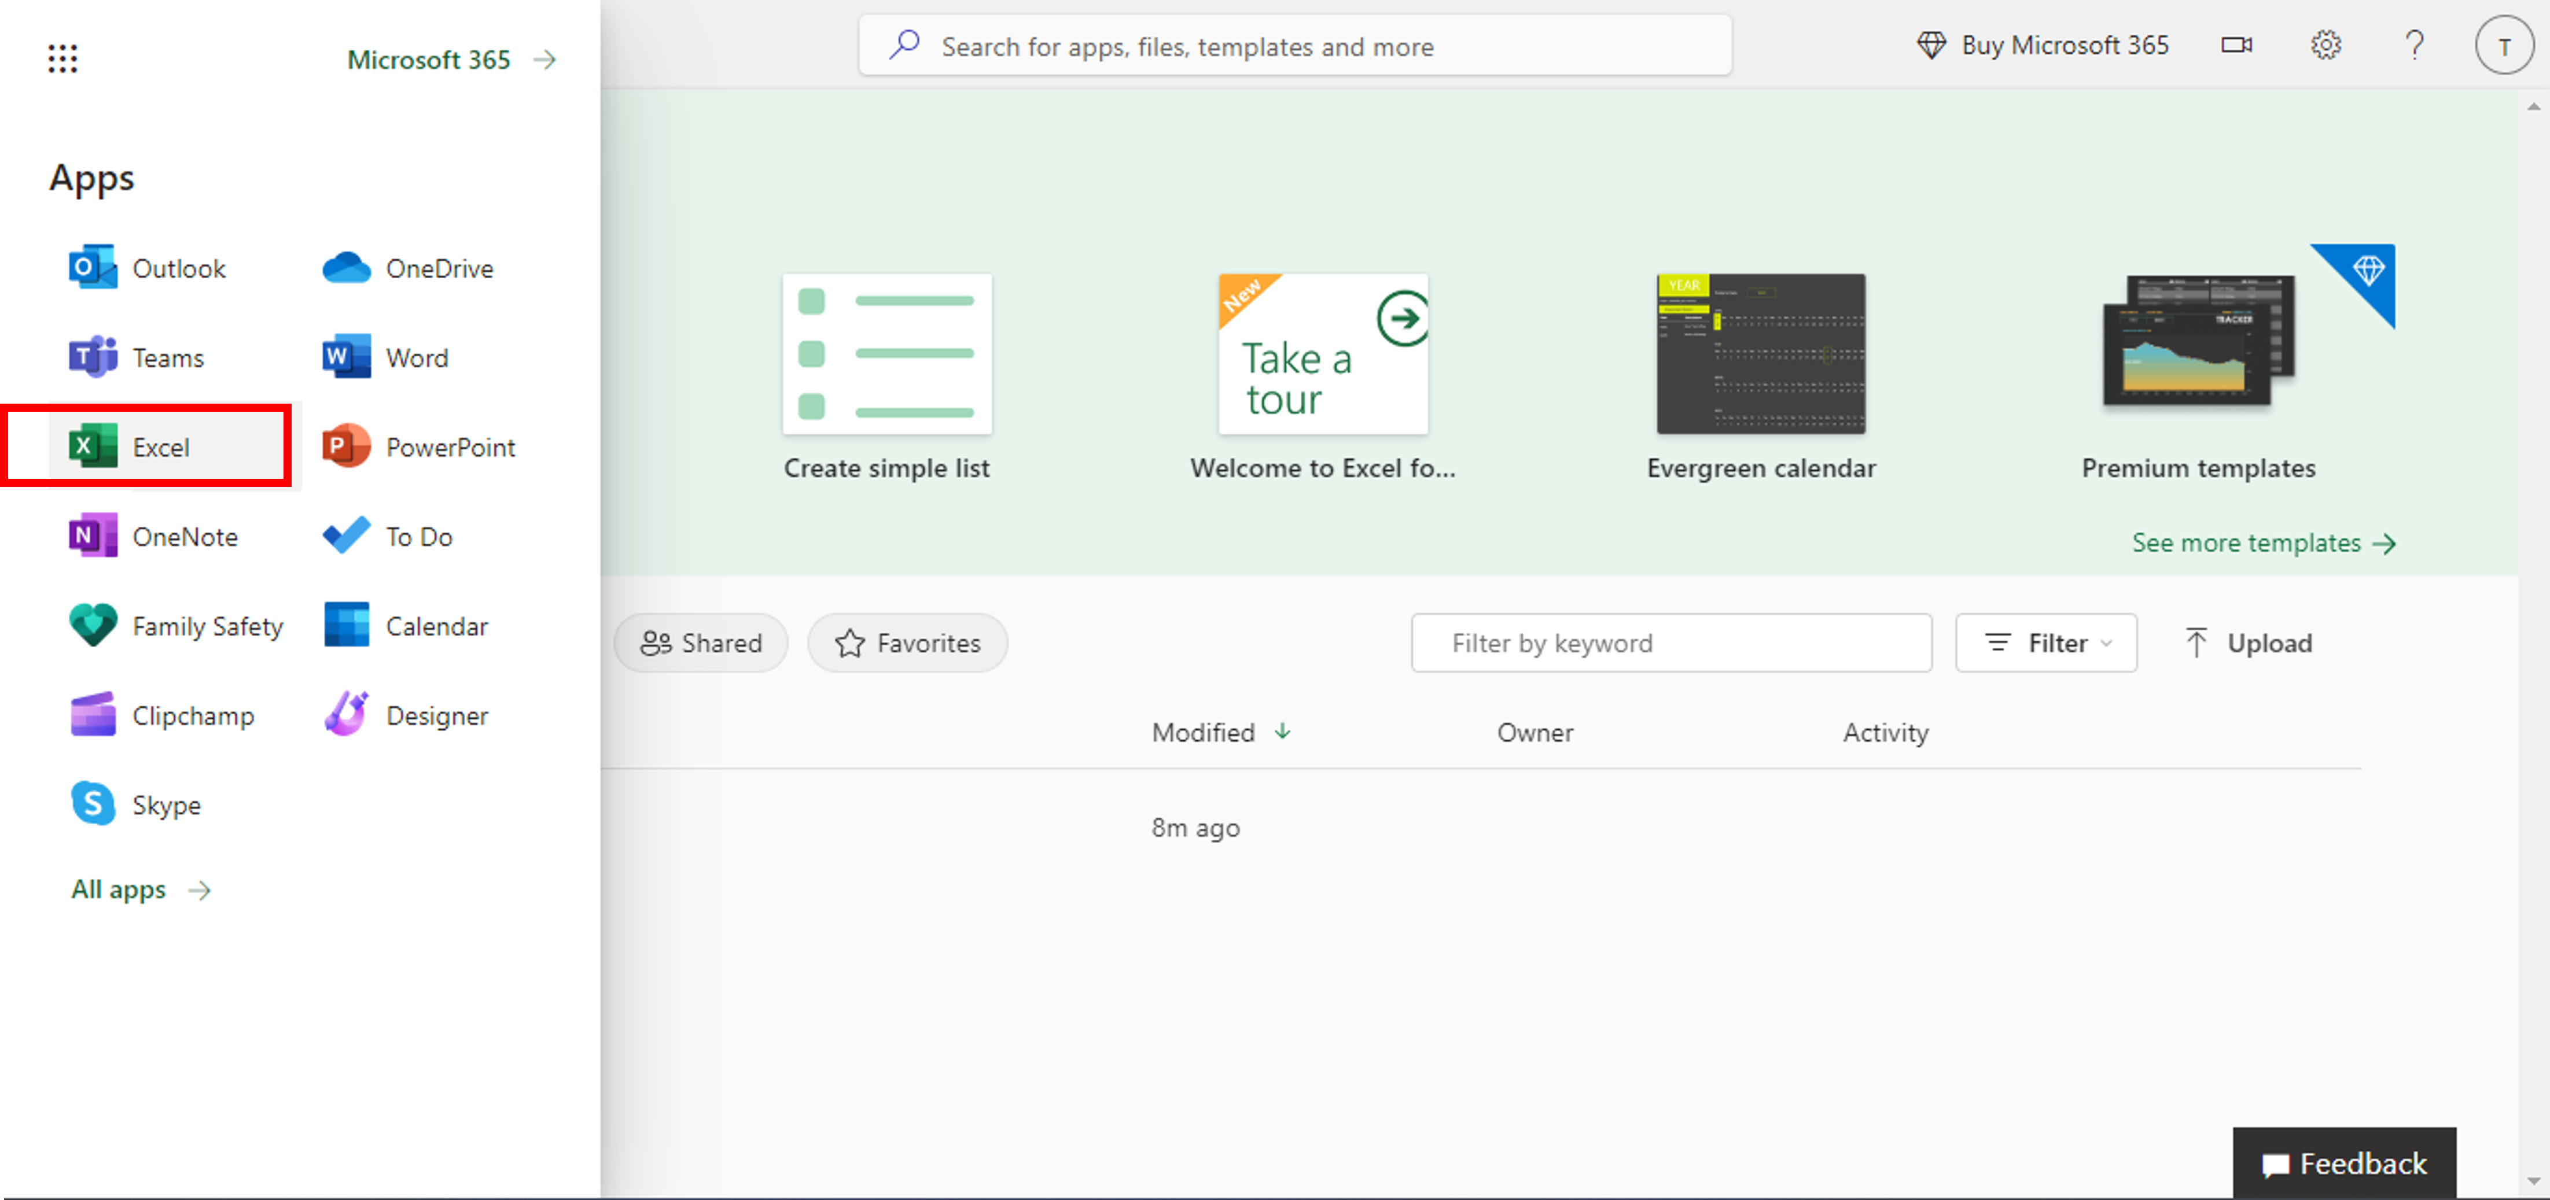2550x1200 pixels.
Task: Open the Evergreen calendar template thumbnail
Action: click(1760, 354)
